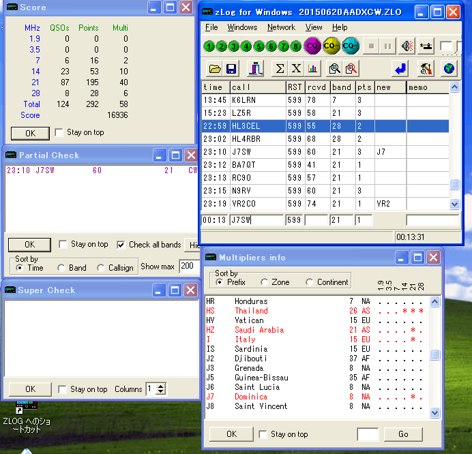
Task: Click the stop CW playback button
Action: (x=371, y=46)
